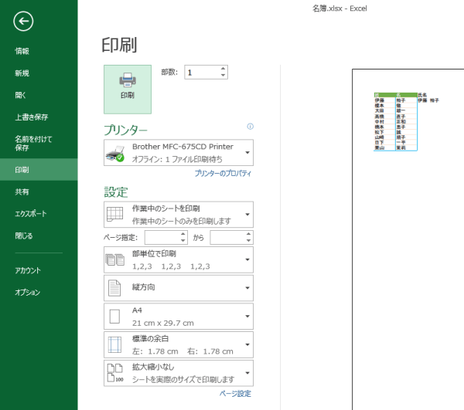The width and height of the screenshot is (464, 410).
Task: Open the アカウント menu item
Action: click(39, 270)
